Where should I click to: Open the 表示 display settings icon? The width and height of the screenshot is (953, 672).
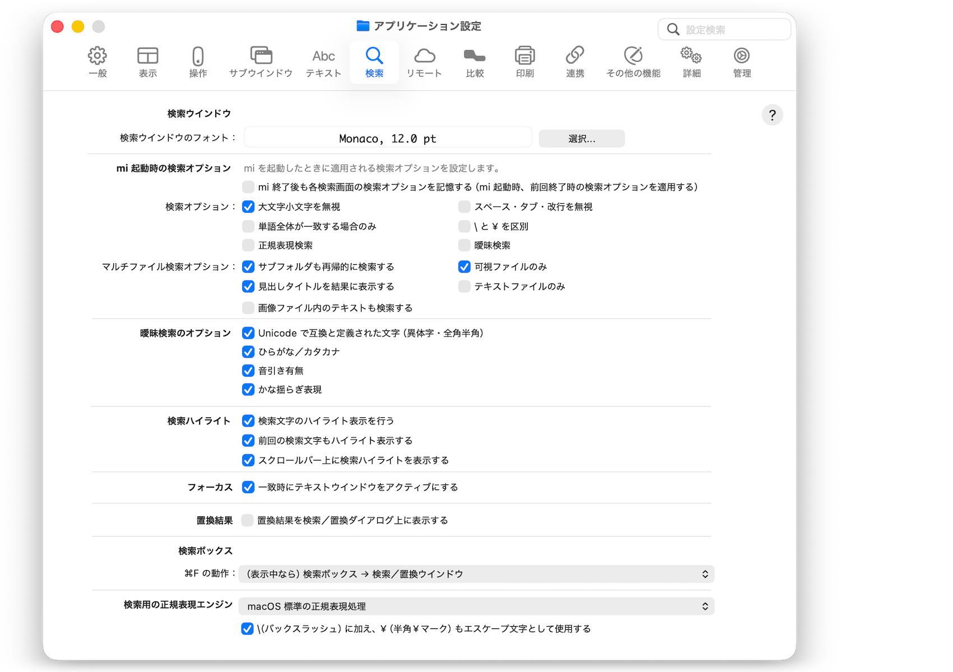coord(147,56)
